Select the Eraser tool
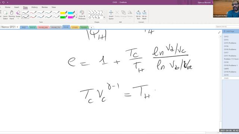 coord(18,14)
